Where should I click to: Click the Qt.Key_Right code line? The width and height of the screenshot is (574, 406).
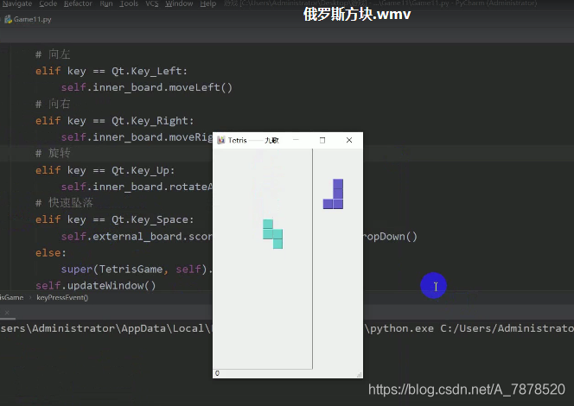(x=115, y=121)
